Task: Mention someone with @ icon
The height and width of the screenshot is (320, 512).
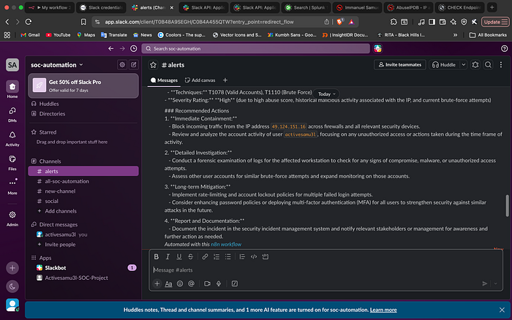Action: pyautogui.click(x=192, y=283)
